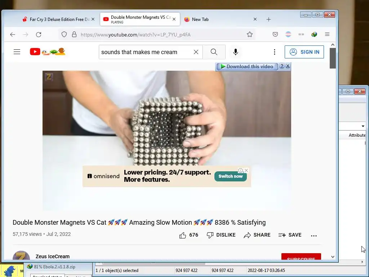The width and height of the screenshot is (369, 277).
Task: Open the 81% Ebola.2.v1.1.8.zip taskbar item
Action: [x=55, y=267]
